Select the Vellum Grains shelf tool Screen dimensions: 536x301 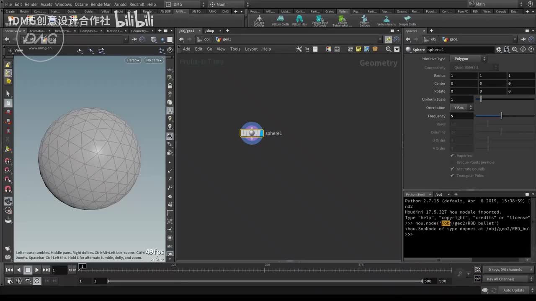tap(386, 20)
